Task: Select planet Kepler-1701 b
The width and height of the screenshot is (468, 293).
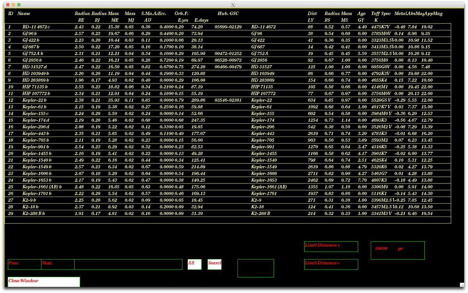Action: [228, 193]
